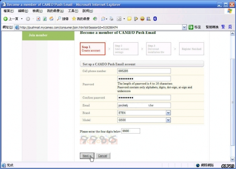Click the Confirm password input field
Image resolution: width=236 pixels, height=169 pixels.
click(x=144, y=98)
